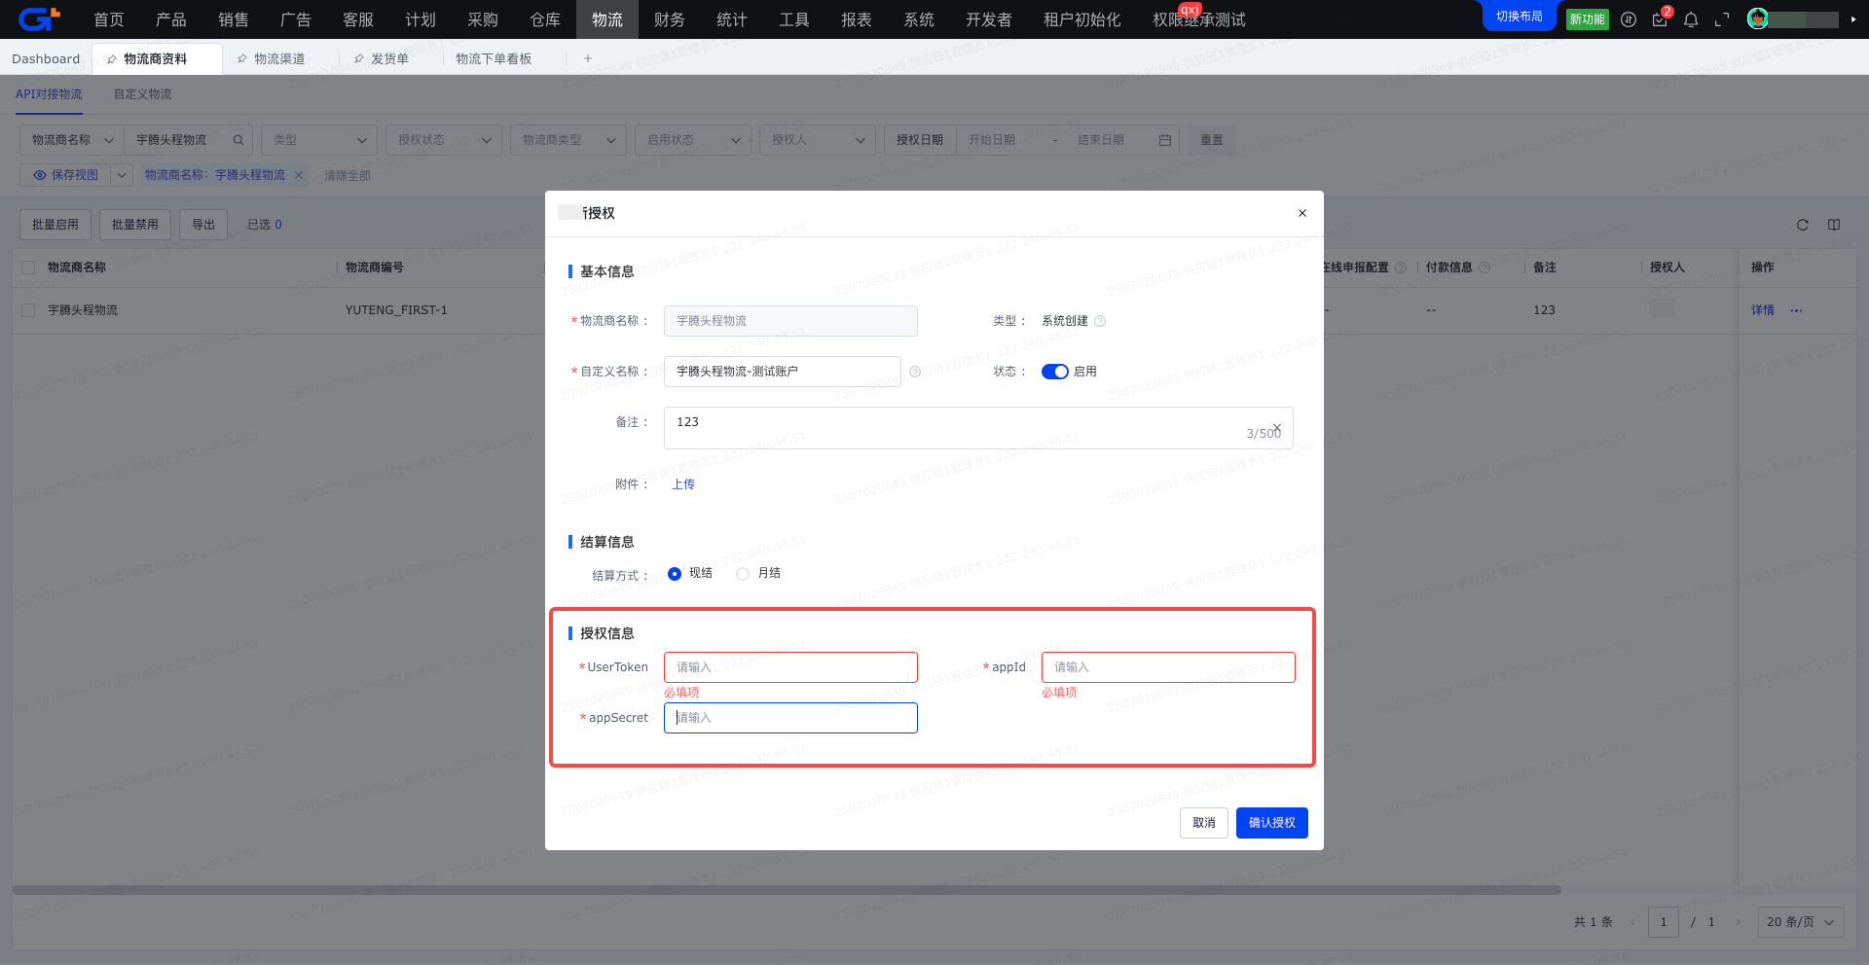Toggle the 状态 启用 switch

pos(1055,372)
